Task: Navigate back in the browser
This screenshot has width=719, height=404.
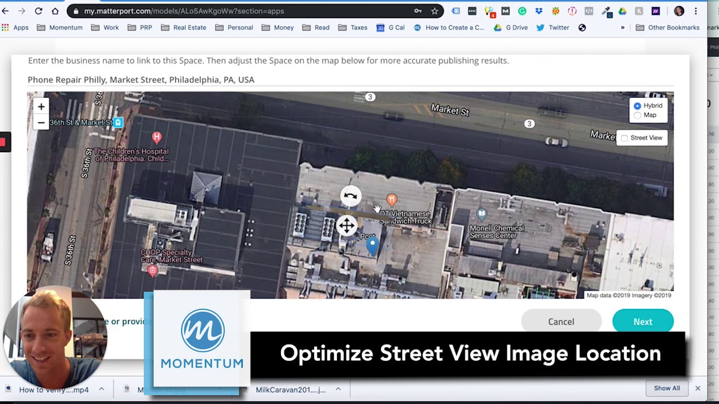Action: click(x=5, y=11)
